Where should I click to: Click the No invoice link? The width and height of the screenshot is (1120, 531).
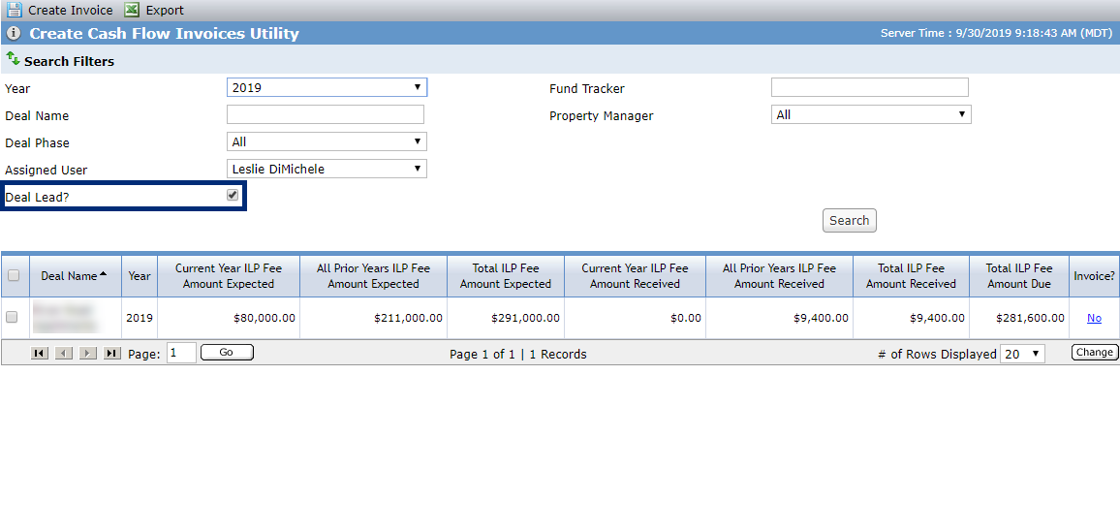coord(1094,318)
